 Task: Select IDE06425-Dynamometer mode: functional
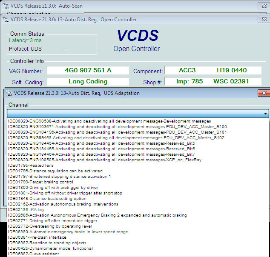(x=138, y=248)
